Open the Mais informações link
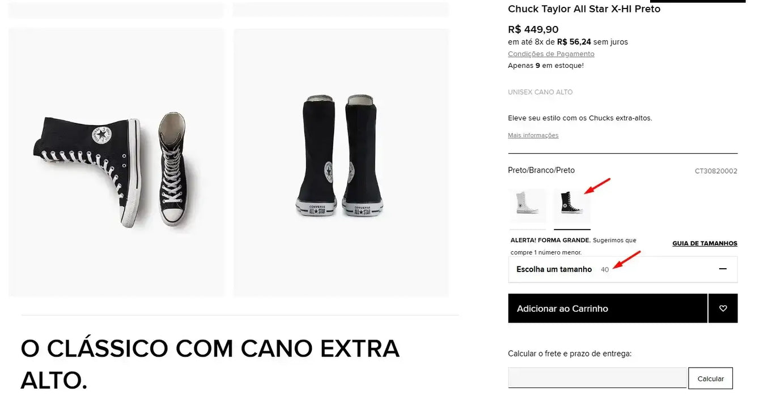Screen dimensions: 768x396 point(533,135)
